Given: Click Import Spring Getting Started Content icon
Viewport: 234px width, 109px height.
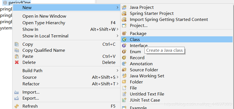Looking at the screenshot, I should point(124,20).
